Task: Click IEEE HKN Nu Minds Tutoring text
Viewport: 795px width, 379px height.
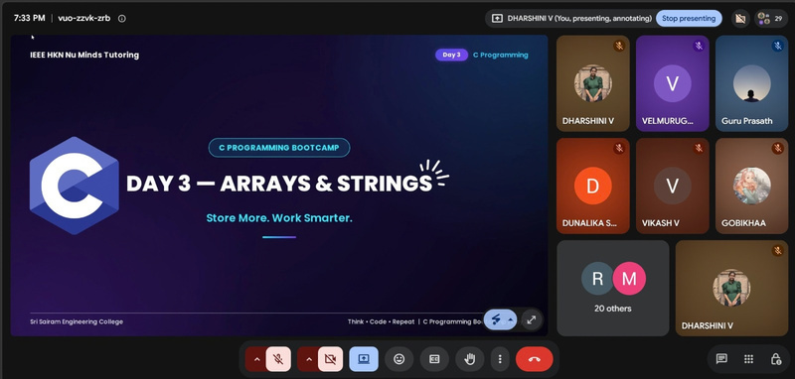Action: [84, 55]
